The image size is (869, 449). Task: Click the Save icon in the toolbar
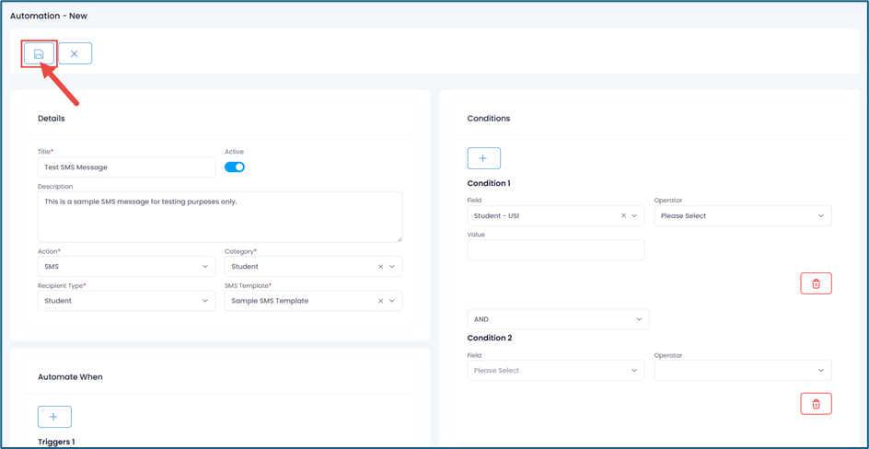(x=39, y=54)
